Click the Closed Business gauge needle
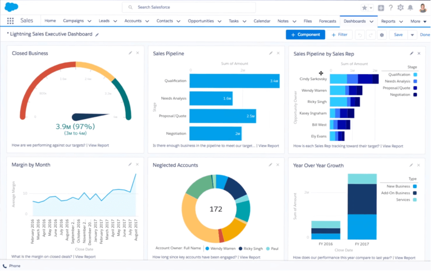The width and height of the screenshot is (431, 271). click(91, 117)
